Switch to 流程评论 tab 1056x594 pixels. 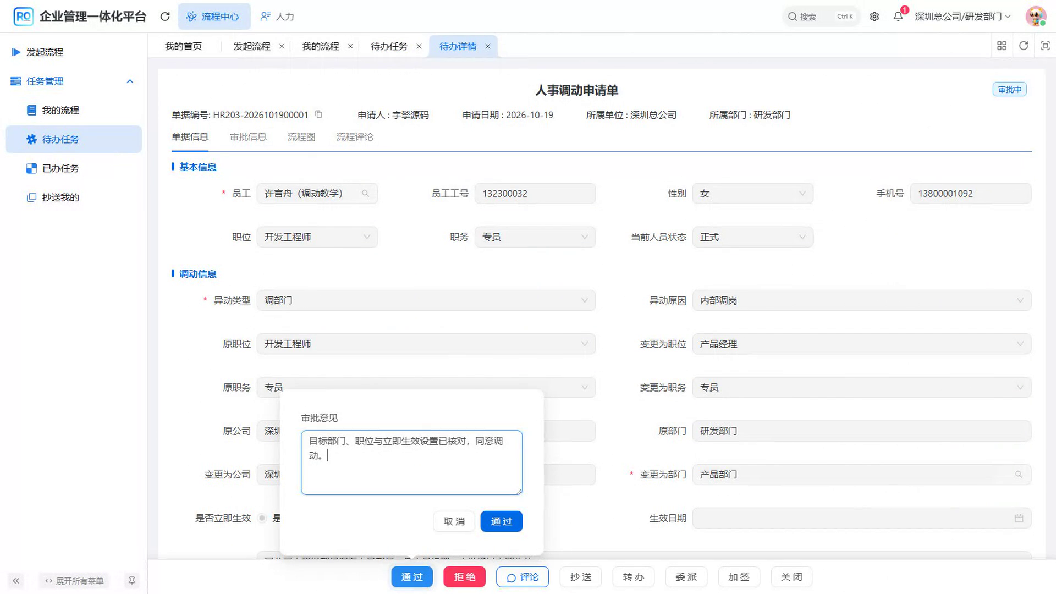(355, 136)
